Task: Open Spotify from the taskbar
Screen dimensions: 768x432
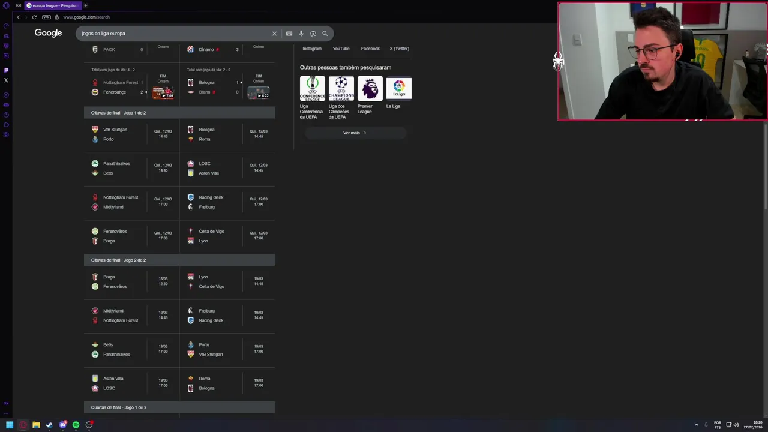Action: 76,425
